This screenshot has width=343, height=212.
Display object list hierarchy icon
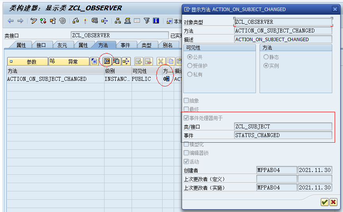tap(118, 21)
